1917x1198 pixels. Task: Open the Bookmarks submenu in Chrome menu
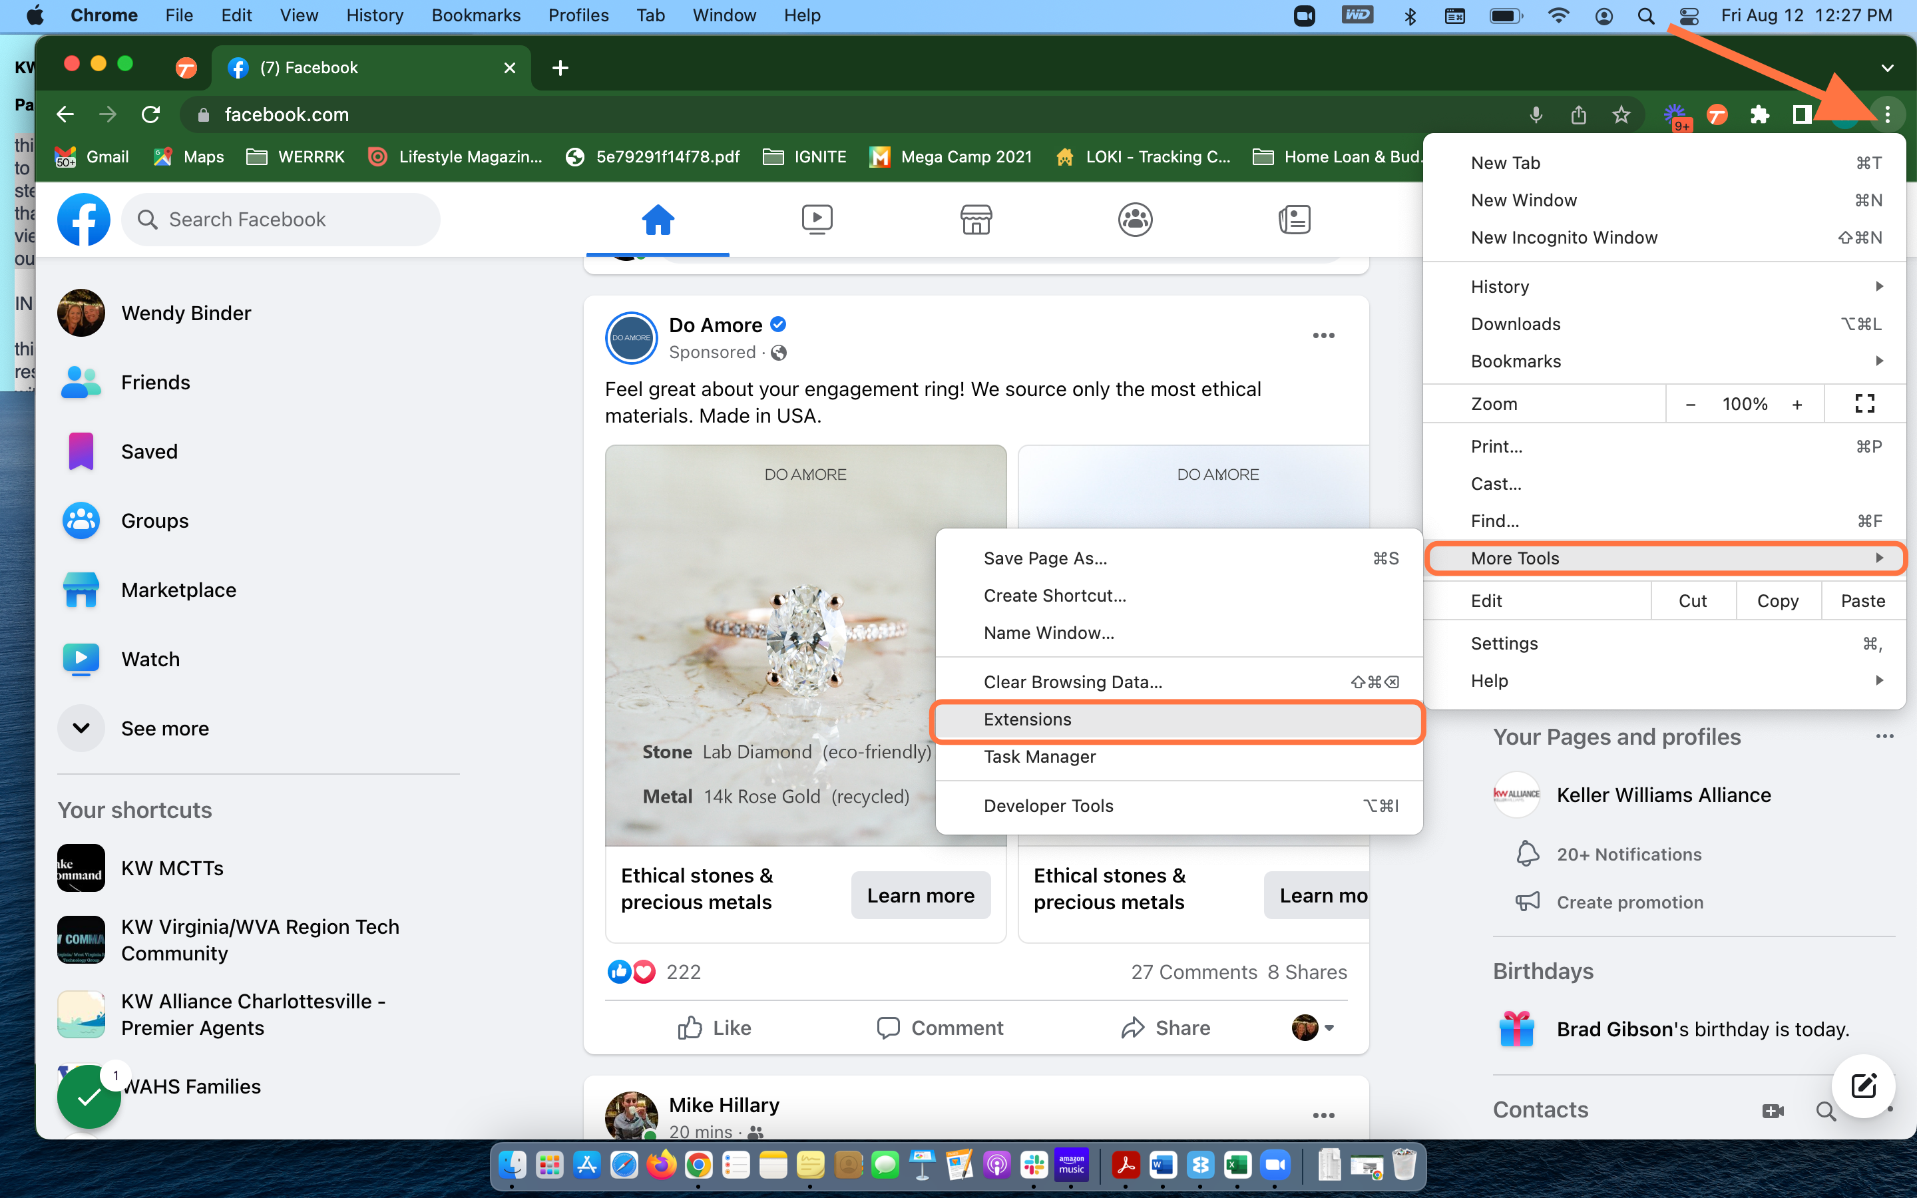[1664, 361]
